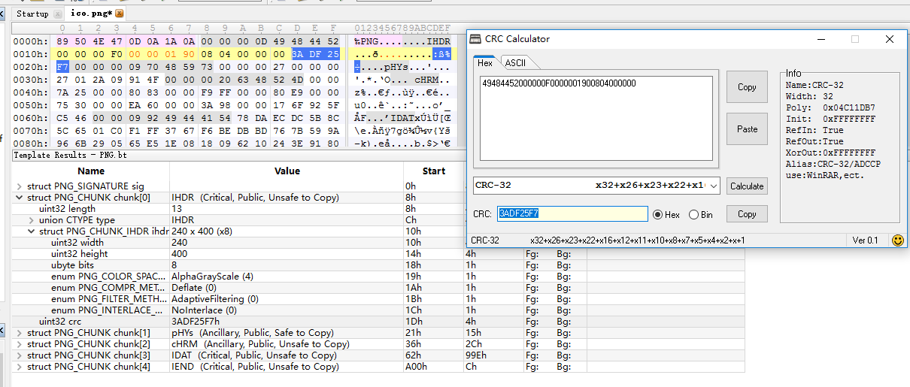This screenshot has width=910, height=387.
Task: Close the Startup tab
Action: click(x=59, y=14)
